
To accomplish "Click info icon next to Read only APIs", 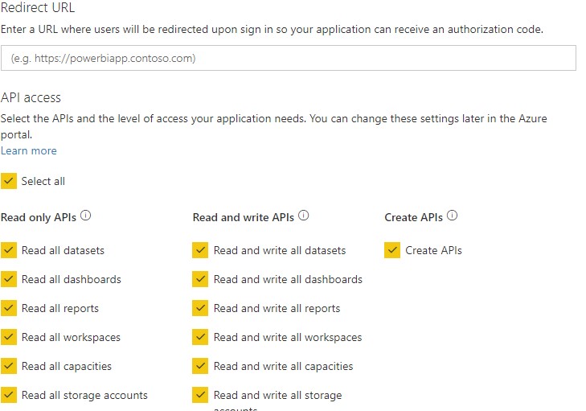I will (x=86, y=216).
